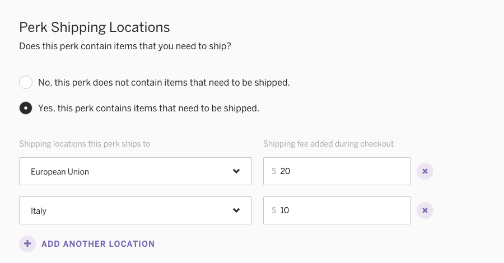Screen dimensions: 504x263
Task: Click the dollar sign in the 20 fee field
Action: (274, 171)
